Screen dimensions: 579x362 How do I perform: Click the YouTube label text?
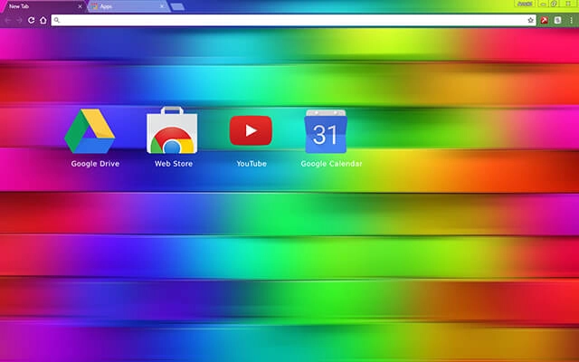point(252,164)
